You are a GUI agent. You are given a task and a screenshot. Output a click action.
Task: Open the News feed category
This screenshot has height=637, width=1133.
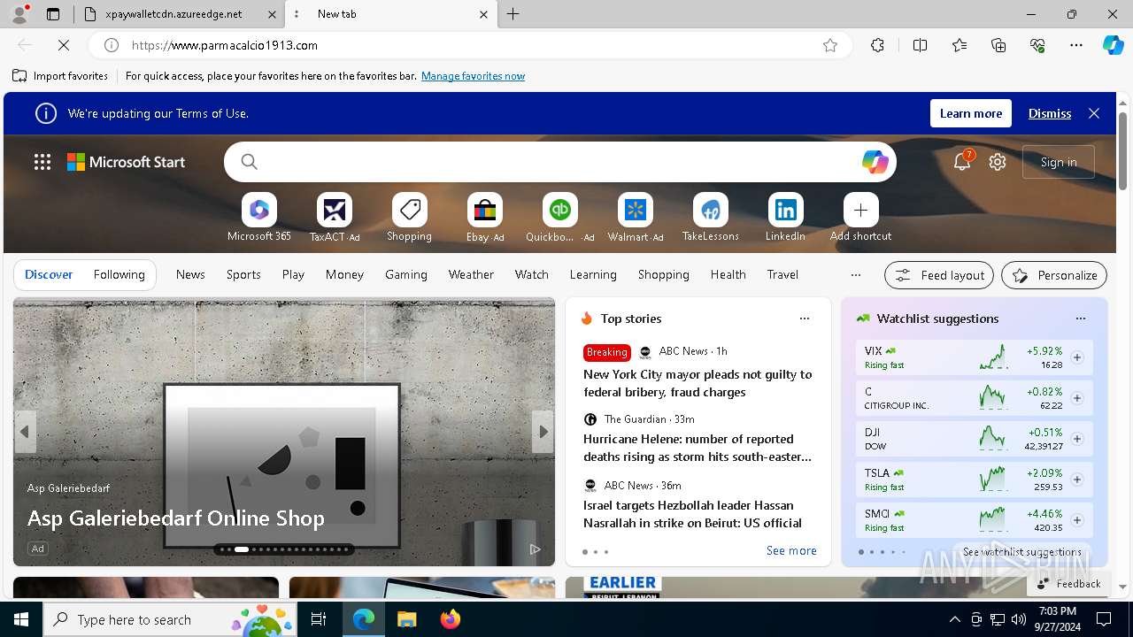coord(190,275)
